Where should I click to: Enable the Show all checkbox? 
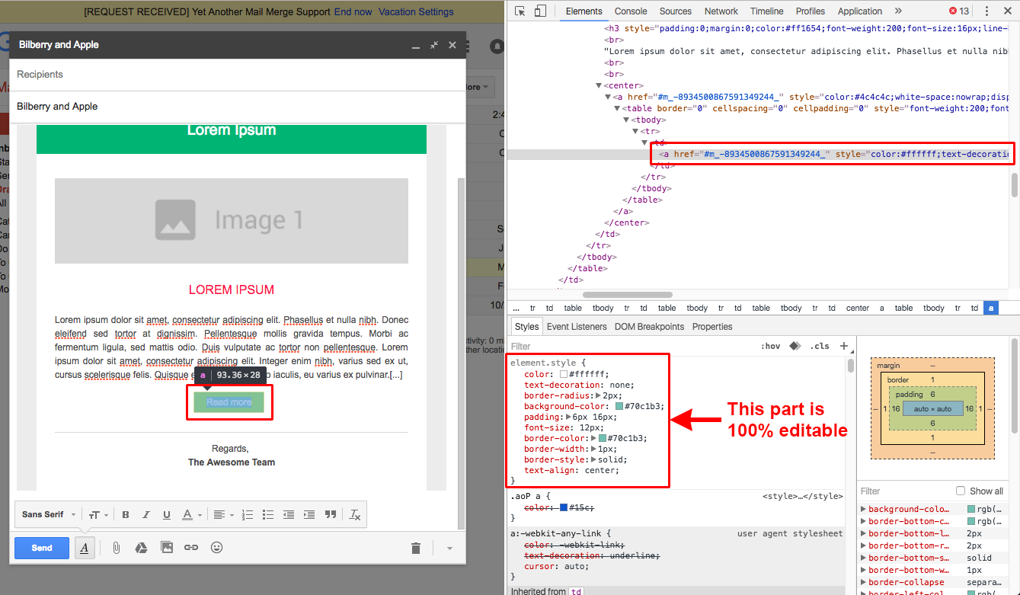pyautogui.click(x=961, y=491)
